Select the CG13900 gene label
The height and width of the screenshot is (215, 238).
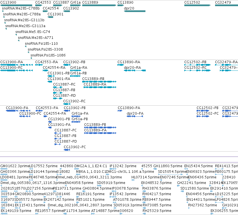[x=8, y=3]
